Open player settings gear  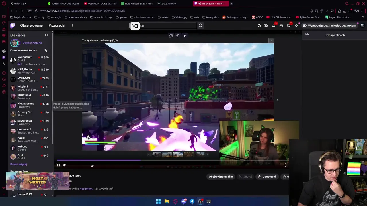(x=285, y=165)
